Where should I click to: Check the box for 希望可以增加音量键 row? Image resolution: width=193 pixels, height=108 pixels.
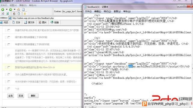pyautogui.click(x=9, y=44)
